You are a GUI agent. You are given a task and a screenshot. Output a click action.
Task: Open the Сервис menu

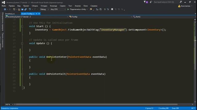63,6
